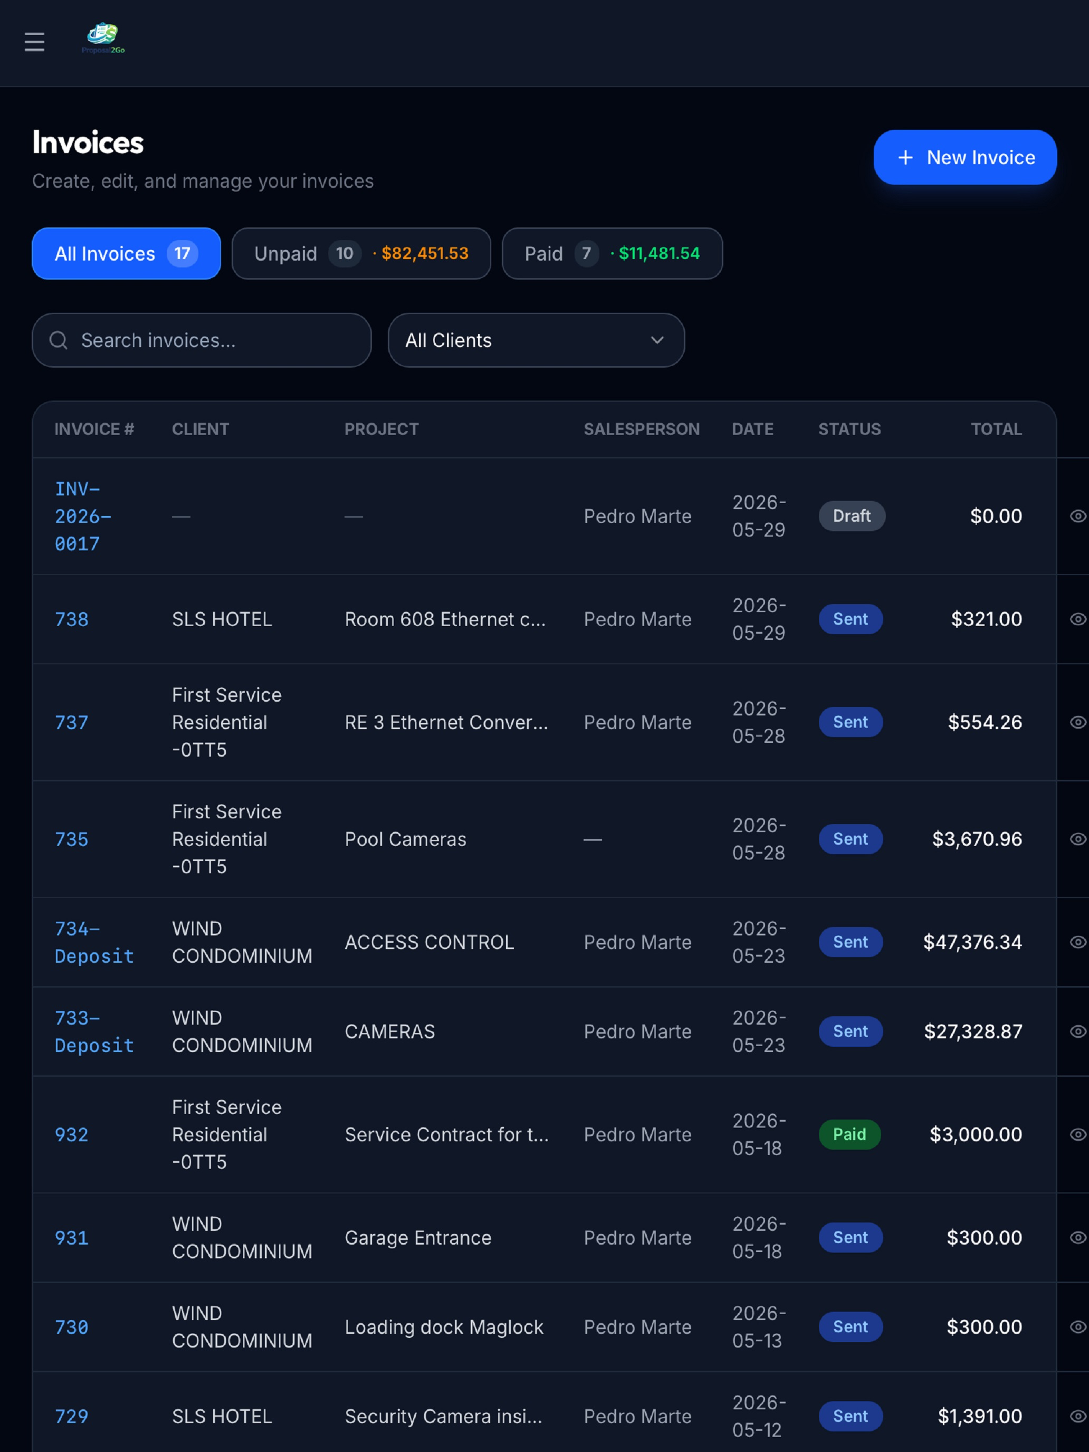
Task: Click the CLIENT column header
Action: point(200,428)
